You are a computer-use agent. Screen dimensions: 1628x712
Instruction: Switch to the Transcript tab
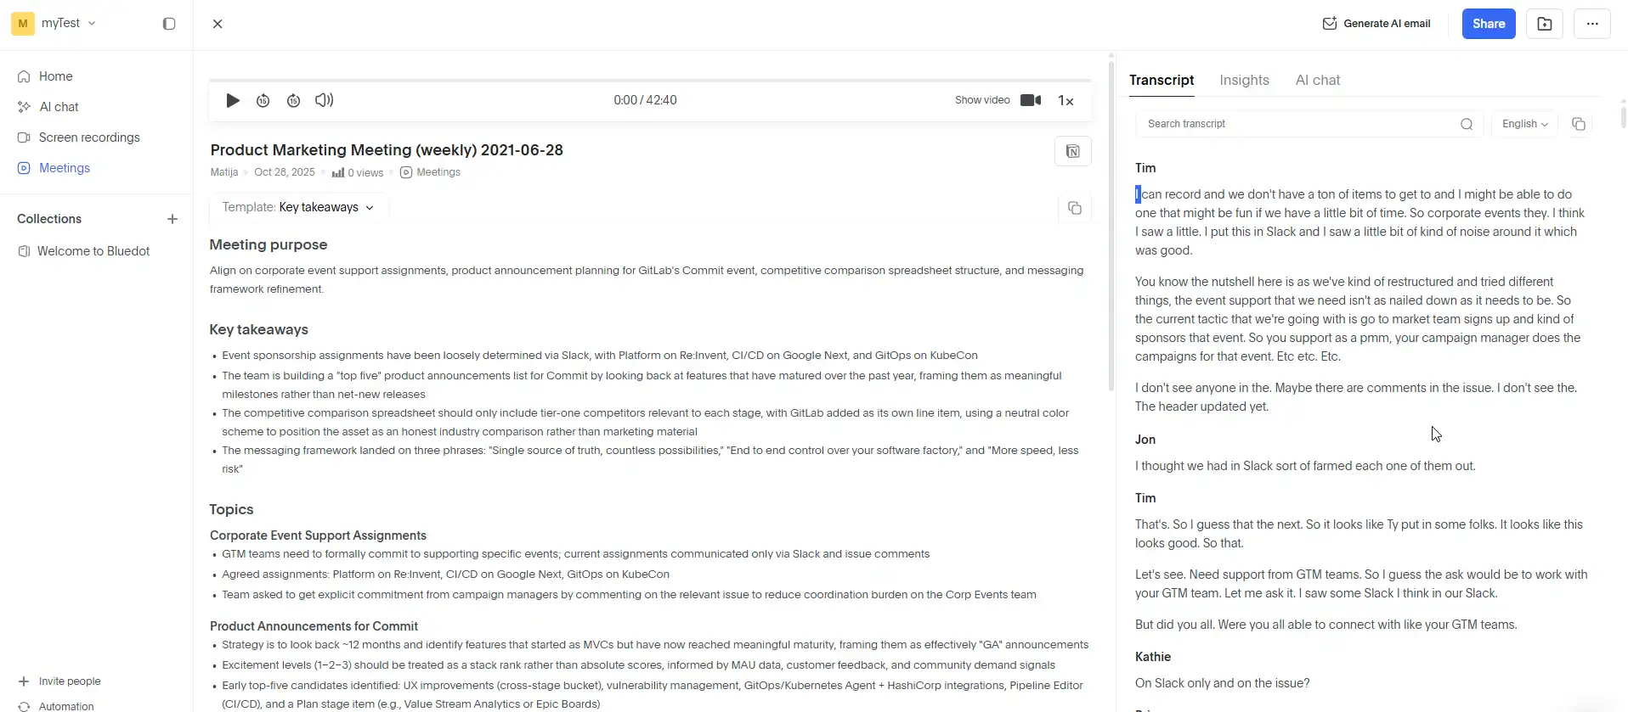(1162, 80)
